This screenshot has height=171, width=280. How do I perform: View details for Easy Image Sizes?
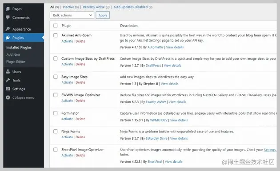tap(169, 84)
